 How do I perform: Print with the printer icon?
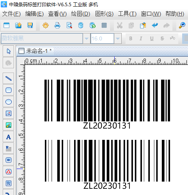pos(57,25)
